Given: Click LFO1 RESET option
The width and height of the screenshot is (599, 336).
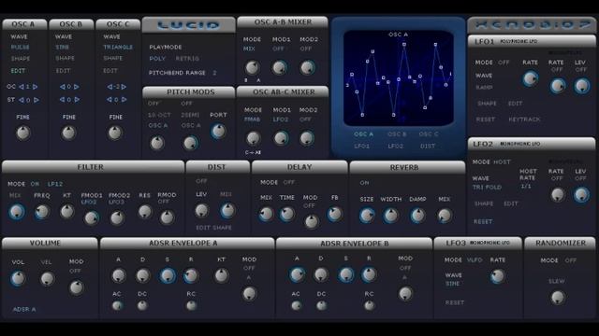Looking at the screenshot, I should pyautogui.click(x=485, y=119).
